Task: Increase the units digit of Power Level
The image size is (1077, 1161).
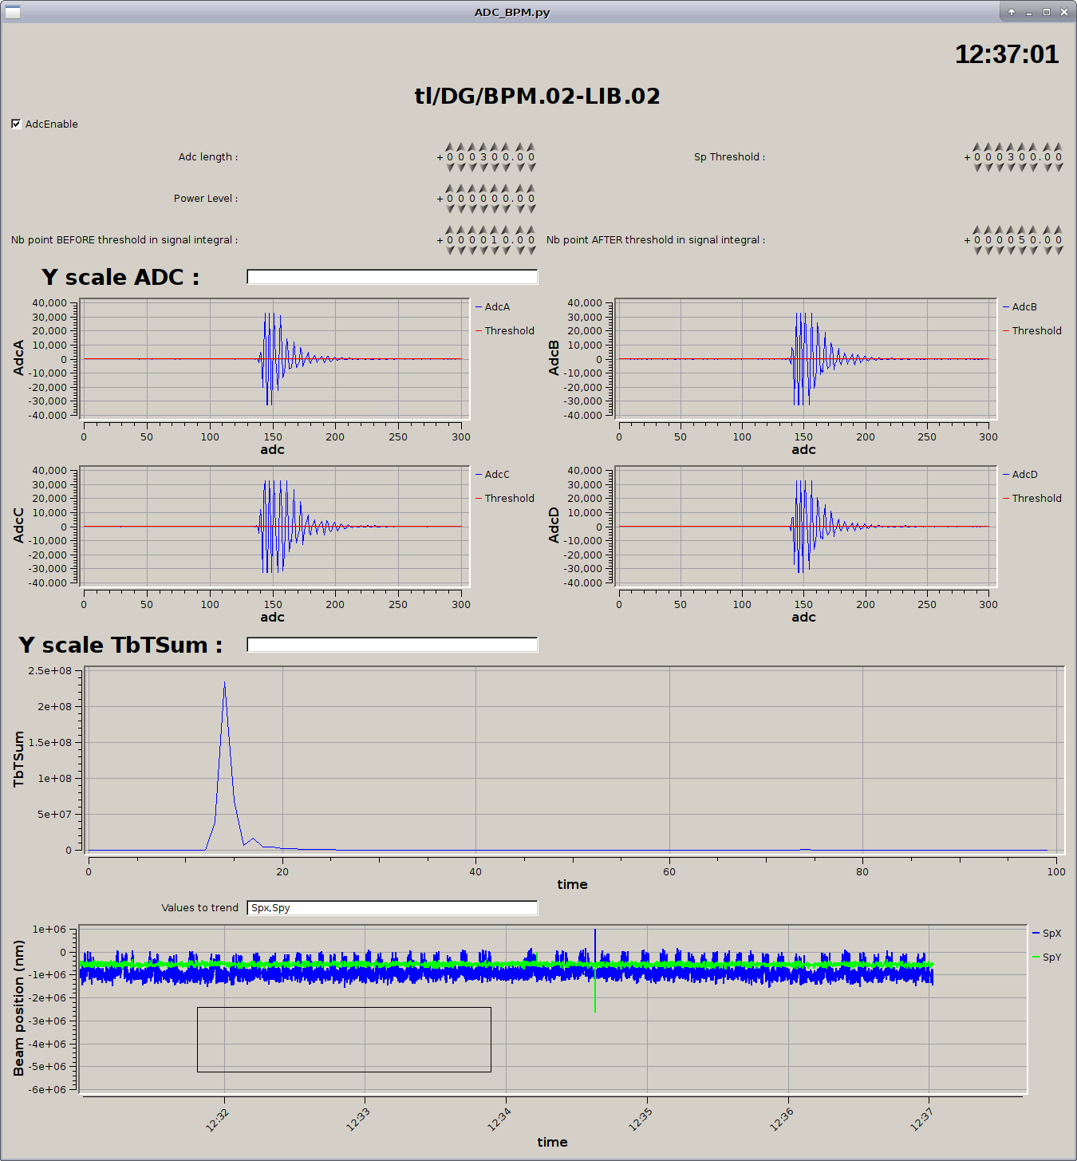Action: 506,188
